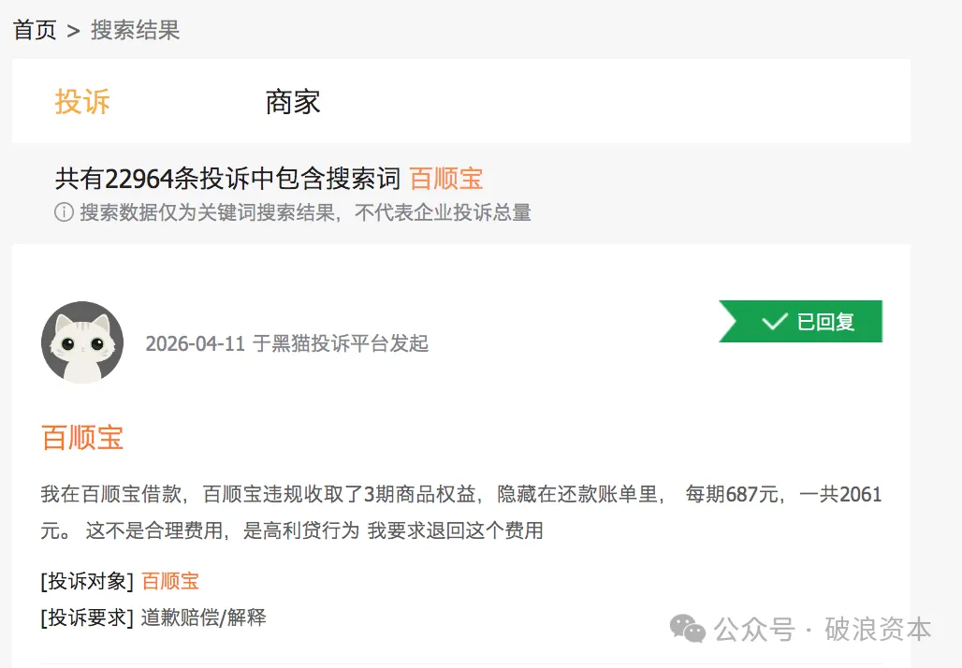Viewport: 962px width, 668px height.
Task: Click the 搜索结果 breadcrumb item
Action: [135, 30]
